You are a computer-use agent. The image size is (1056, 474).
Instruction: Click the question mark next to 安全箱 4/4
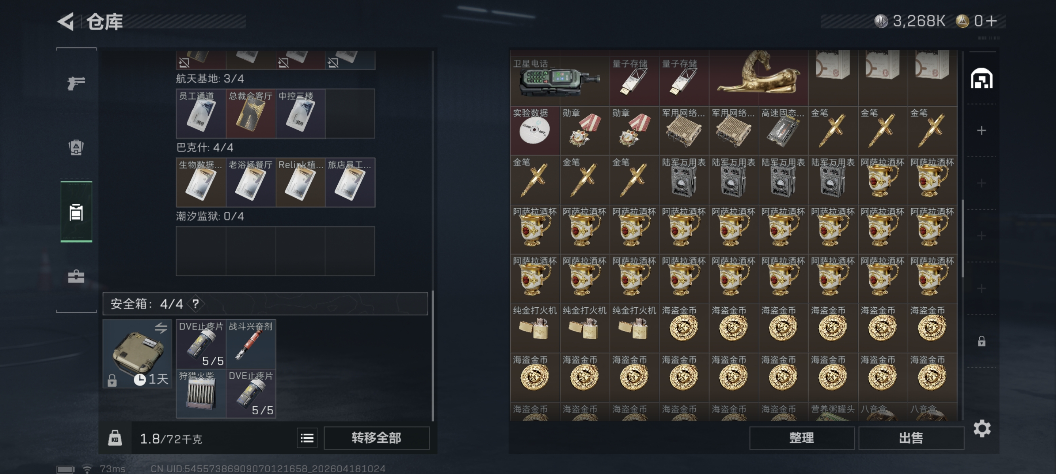(195, 304)
